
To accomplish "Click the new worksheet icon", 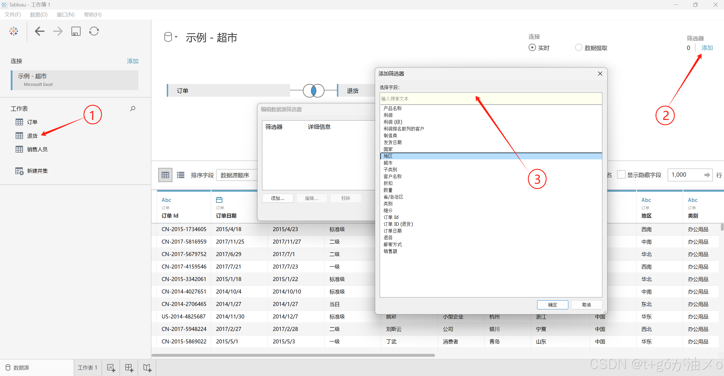I will click(x=111, y=368).
